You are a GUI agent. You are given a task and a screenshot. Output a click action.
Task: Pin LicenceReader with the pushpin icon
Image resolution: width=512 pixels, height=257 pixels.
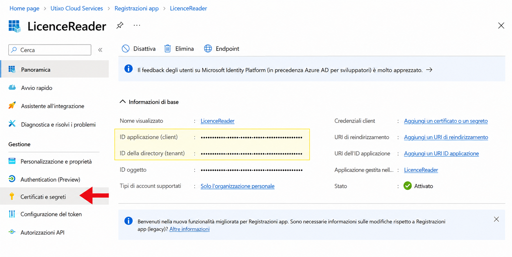[120, 25]
